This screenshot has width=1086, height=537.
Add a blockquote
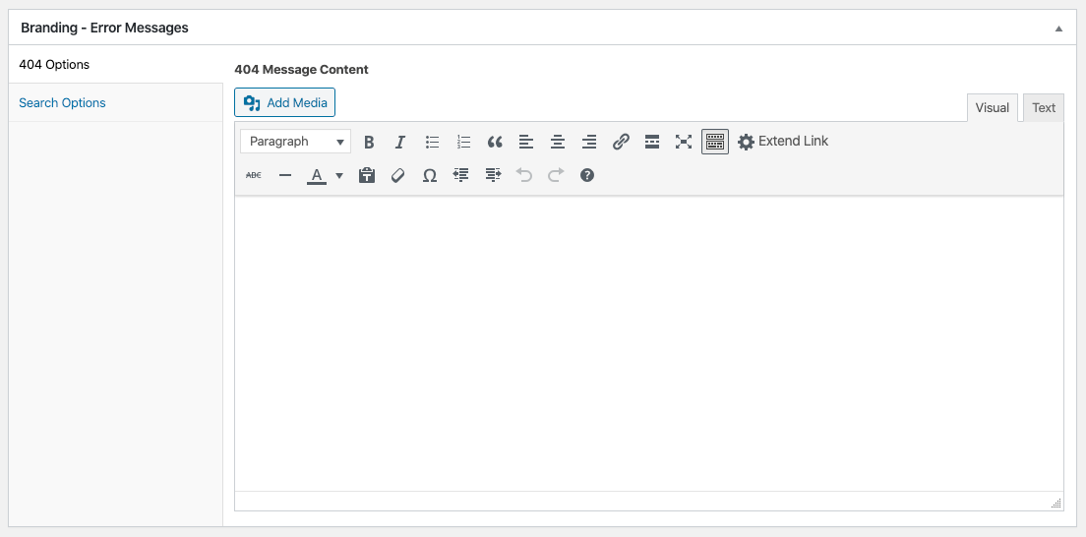[x=495, y=142]
